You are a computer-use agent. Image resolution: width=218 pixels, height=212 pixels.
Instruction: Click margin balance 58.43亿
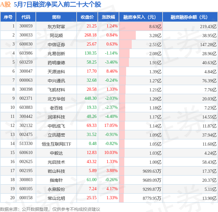tap(209, 162)
